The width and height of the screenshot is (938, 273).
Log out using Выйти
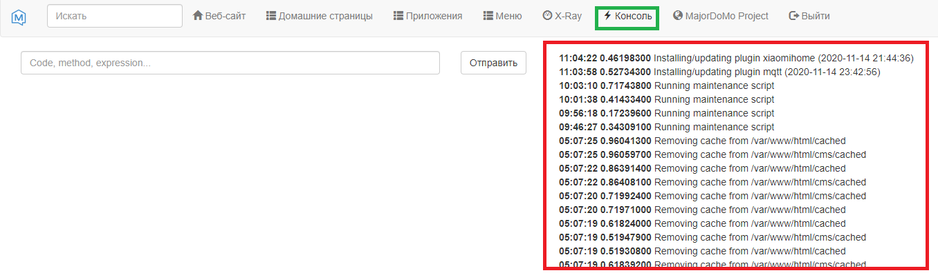(809, 16)
